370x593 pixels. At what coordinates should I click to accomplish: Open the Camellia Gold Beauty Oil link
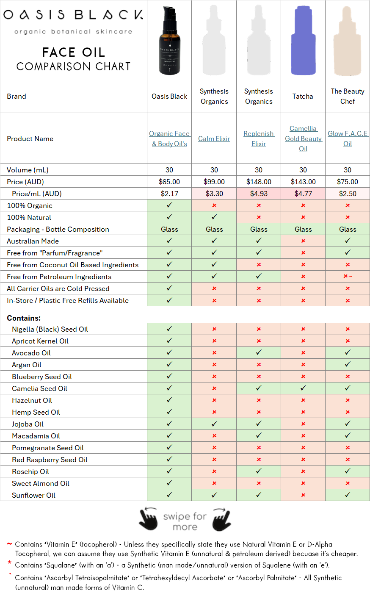point(303,139)
